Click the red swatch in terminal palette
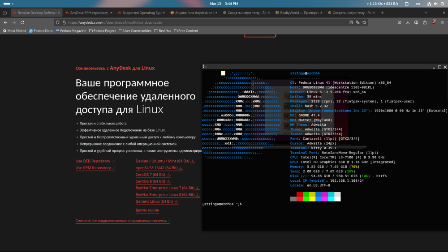Viewport: 448px width, 252px height. tap(299, 196)
